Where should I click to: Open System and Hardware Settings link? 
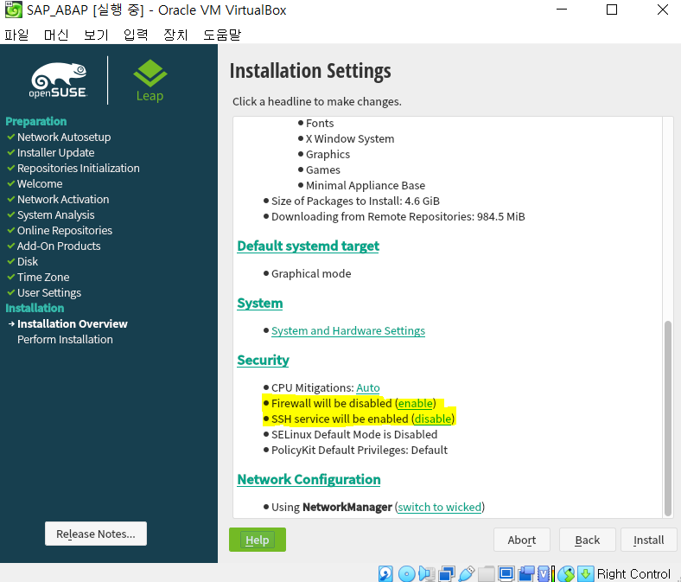348,330
